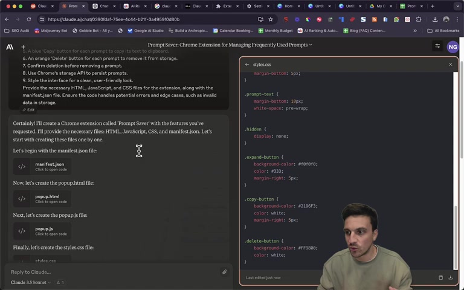Focus the Reply to Claude input
This screenshot has height=290, width=464.
(114, 272)
